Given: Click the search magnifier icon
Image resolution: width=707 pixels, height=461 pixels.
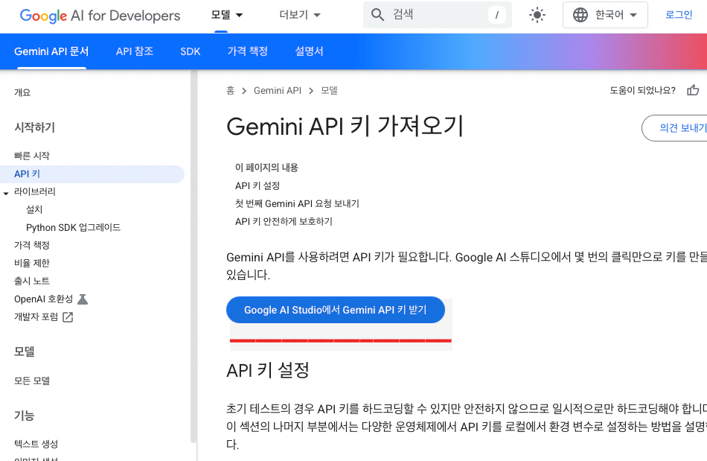Looking at the screenshot, I should click(377, 15).
